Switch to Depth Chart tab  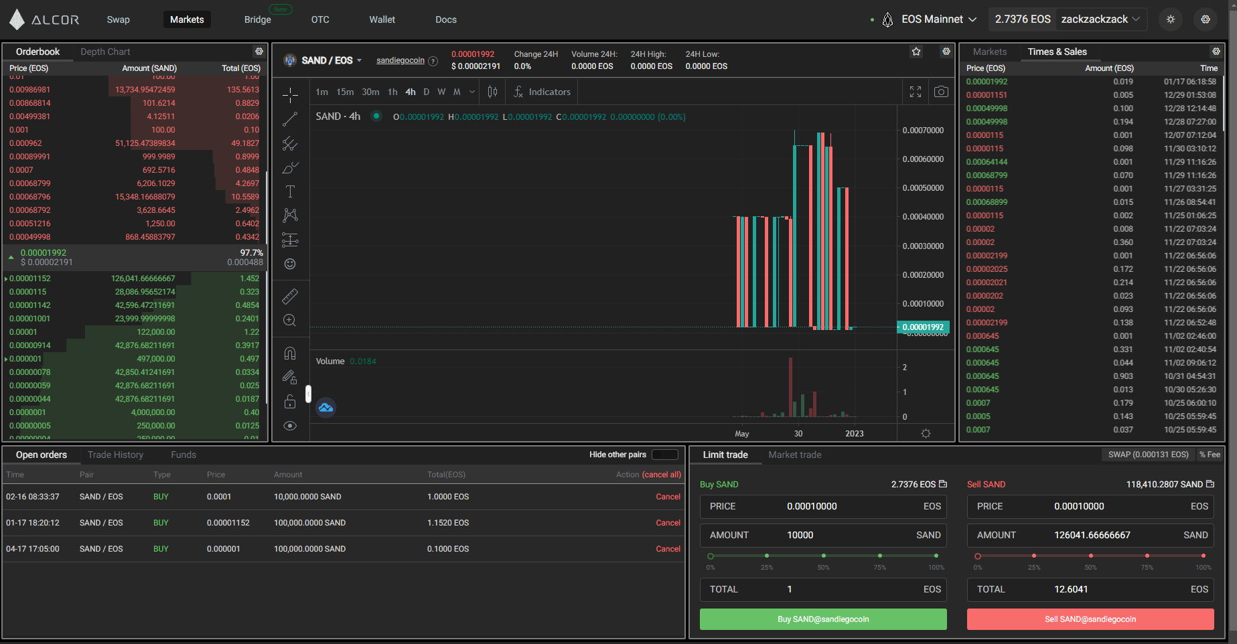pos(105,52)
